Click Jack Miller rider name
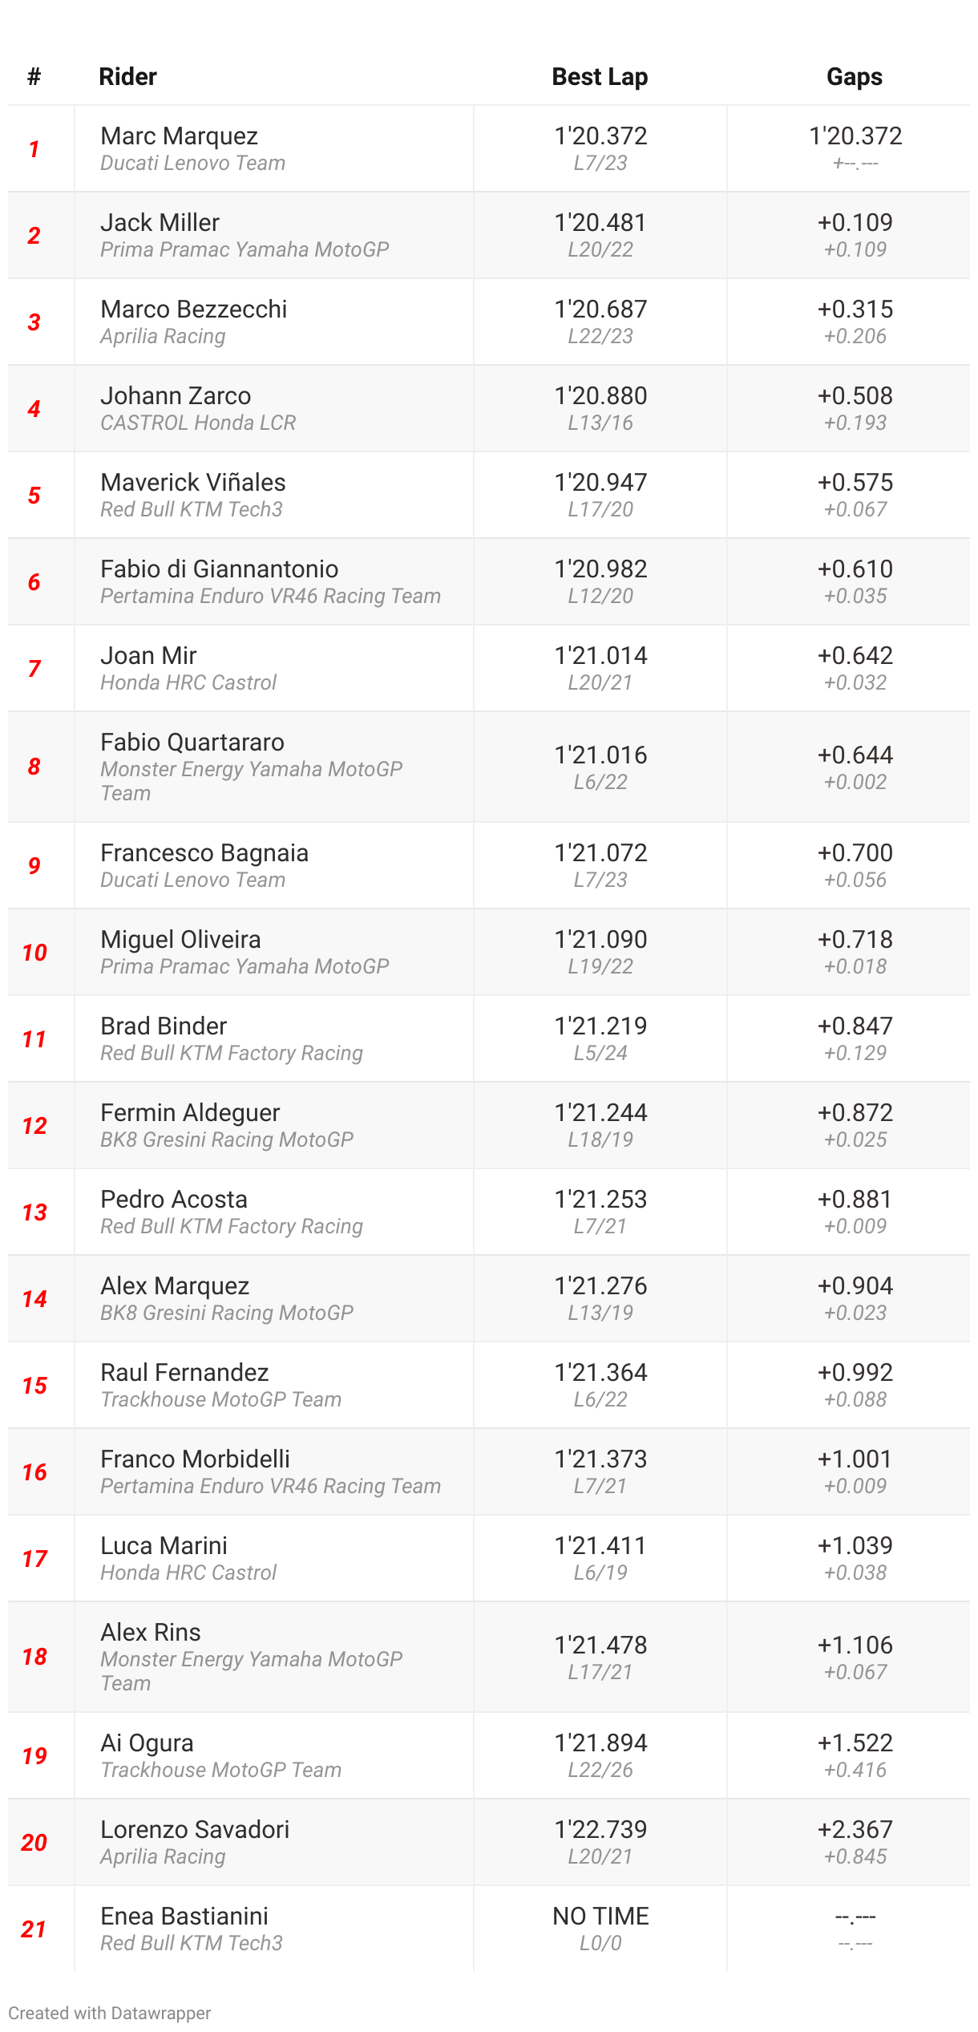The image size is (978, 2032). pyautogui.click(x=160, y=223)
